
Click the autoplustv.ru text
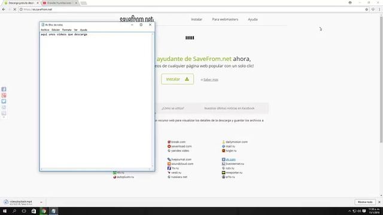(125, 177)
